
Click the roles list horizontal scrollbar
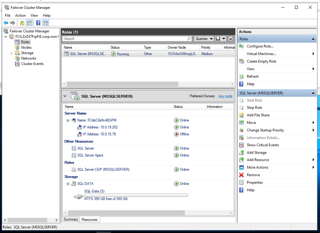tap(122, 84)
